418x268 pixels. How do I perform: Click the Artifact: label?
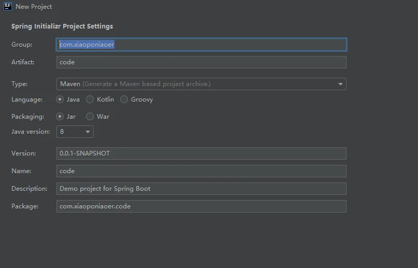click(x=23, y=62)
